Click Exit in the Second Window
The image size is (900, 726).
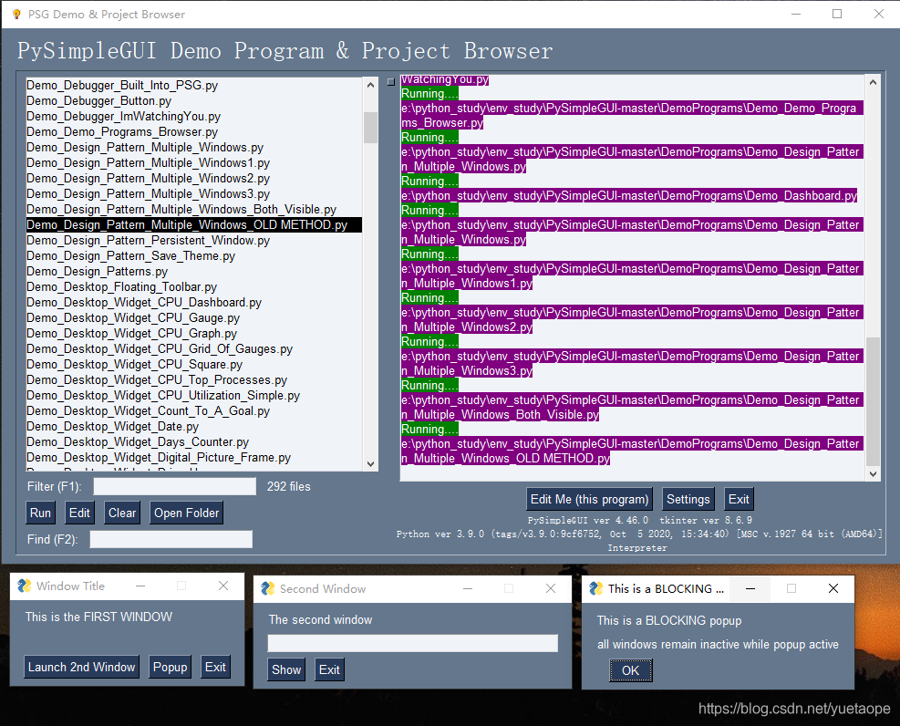329,669
